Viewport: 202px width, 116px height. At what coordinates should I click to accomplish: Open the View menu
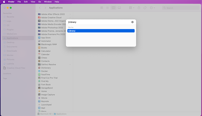tap(33, 2)
